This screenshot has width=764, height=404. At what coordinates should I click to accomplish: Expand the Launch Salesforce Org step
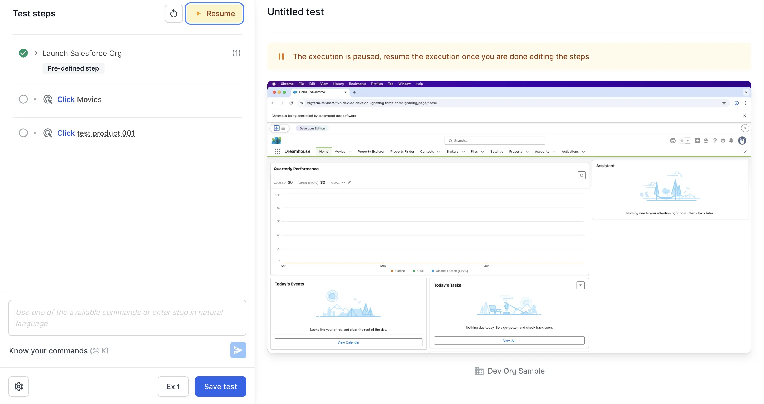coord(36,53)
